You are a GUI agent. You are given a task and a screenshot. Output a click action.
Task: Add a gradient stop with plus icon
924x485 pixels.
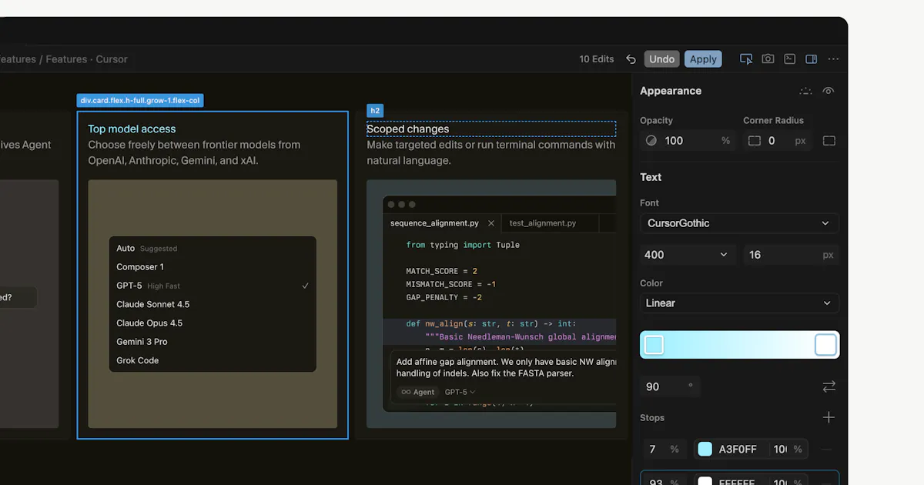click(829, 417)
